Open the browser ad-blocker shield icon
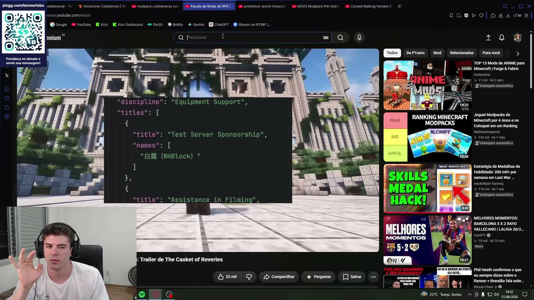The image size is (534, 300). pos(466,15)
